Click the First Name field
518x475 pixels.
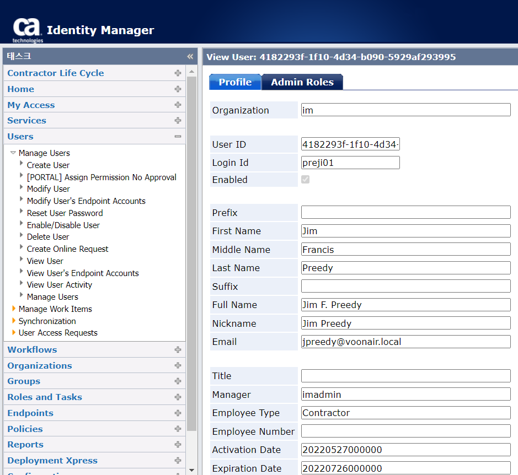click(x=405, y=231)
